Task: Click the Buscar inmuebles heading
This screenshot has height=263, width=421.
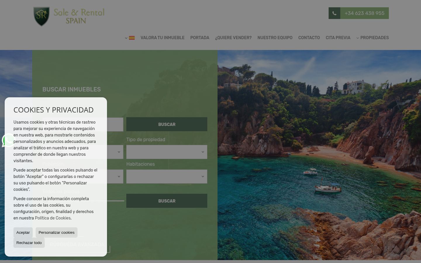Action: pyautogui.click(x=72, y=89)
